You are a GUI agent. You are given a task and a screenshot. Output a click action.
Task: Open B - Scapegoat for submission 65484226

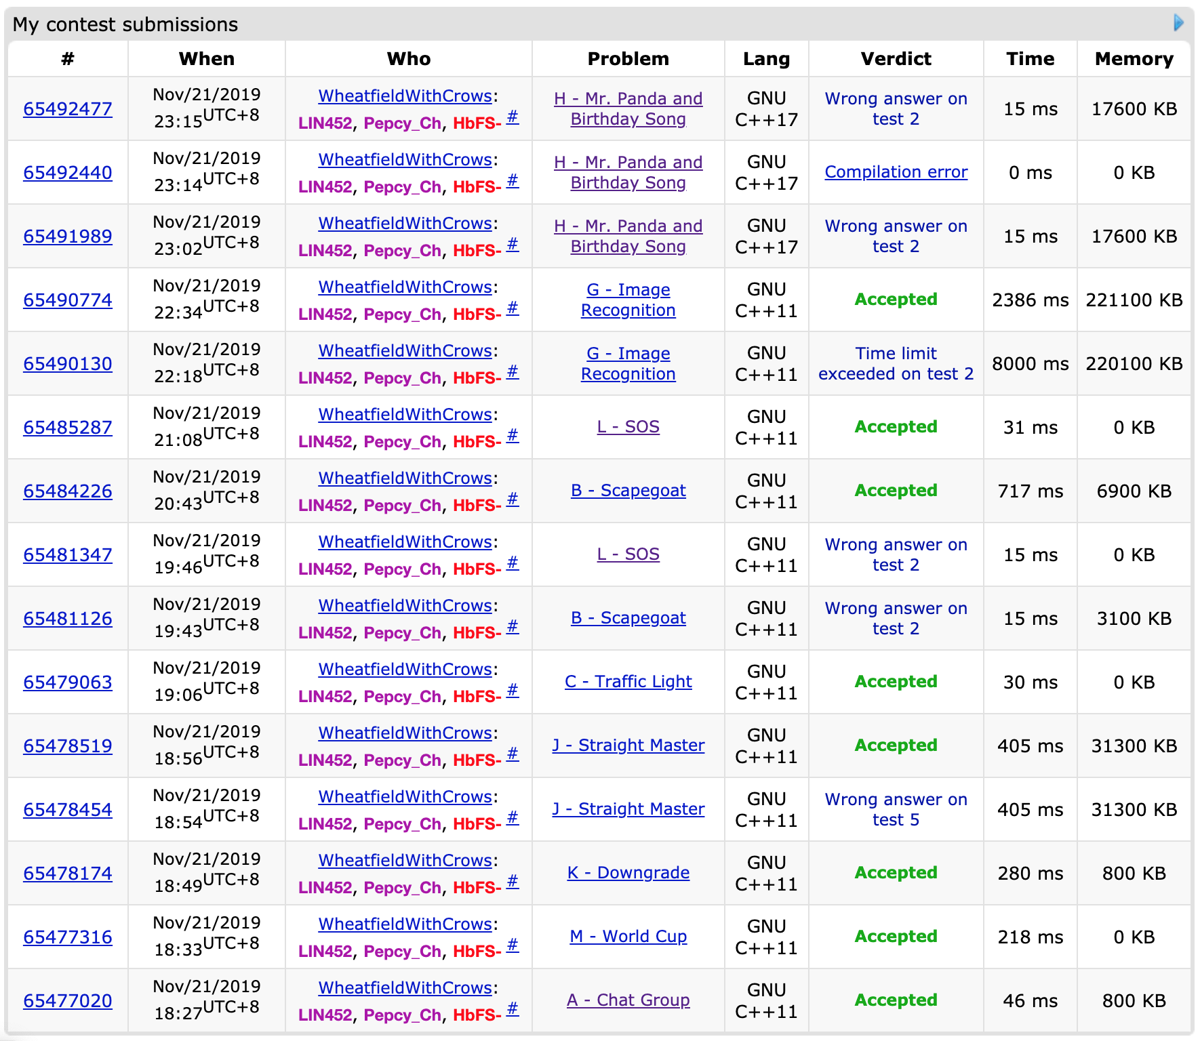[628, 491]
